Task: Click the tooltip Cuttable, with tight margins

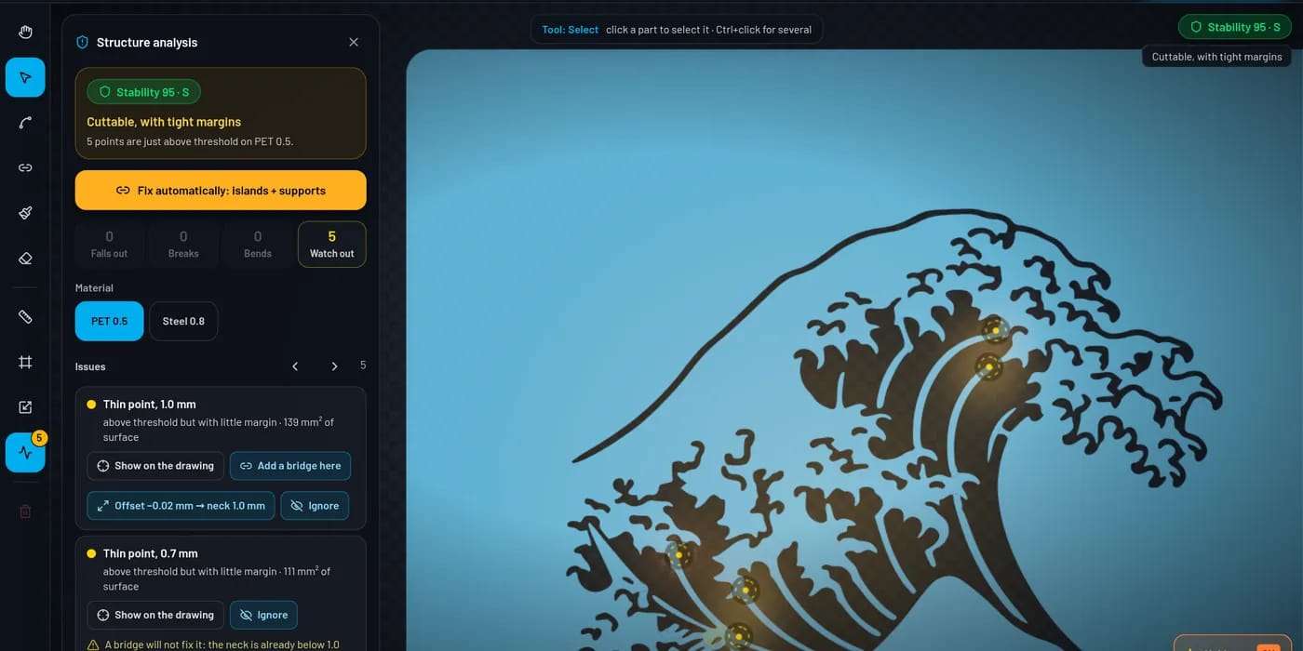Action: [1216, 57]
